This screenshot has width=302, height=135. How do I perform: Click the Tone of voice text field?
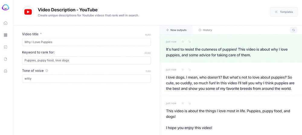point(86,79)
